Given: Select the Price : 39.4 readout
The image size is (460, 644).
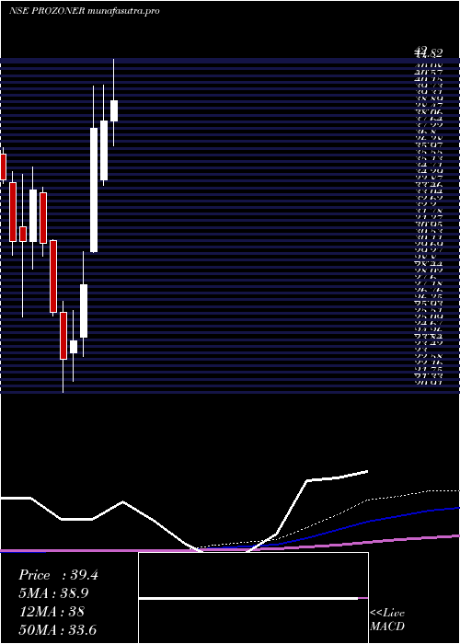Looking at the screenshot, I should 58,575.
